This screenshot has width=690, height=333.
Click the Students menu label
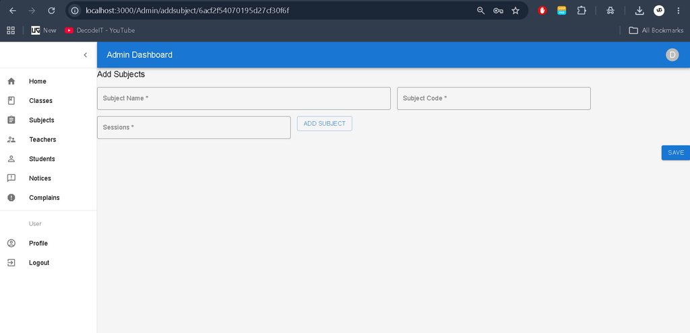pos(42,159)
